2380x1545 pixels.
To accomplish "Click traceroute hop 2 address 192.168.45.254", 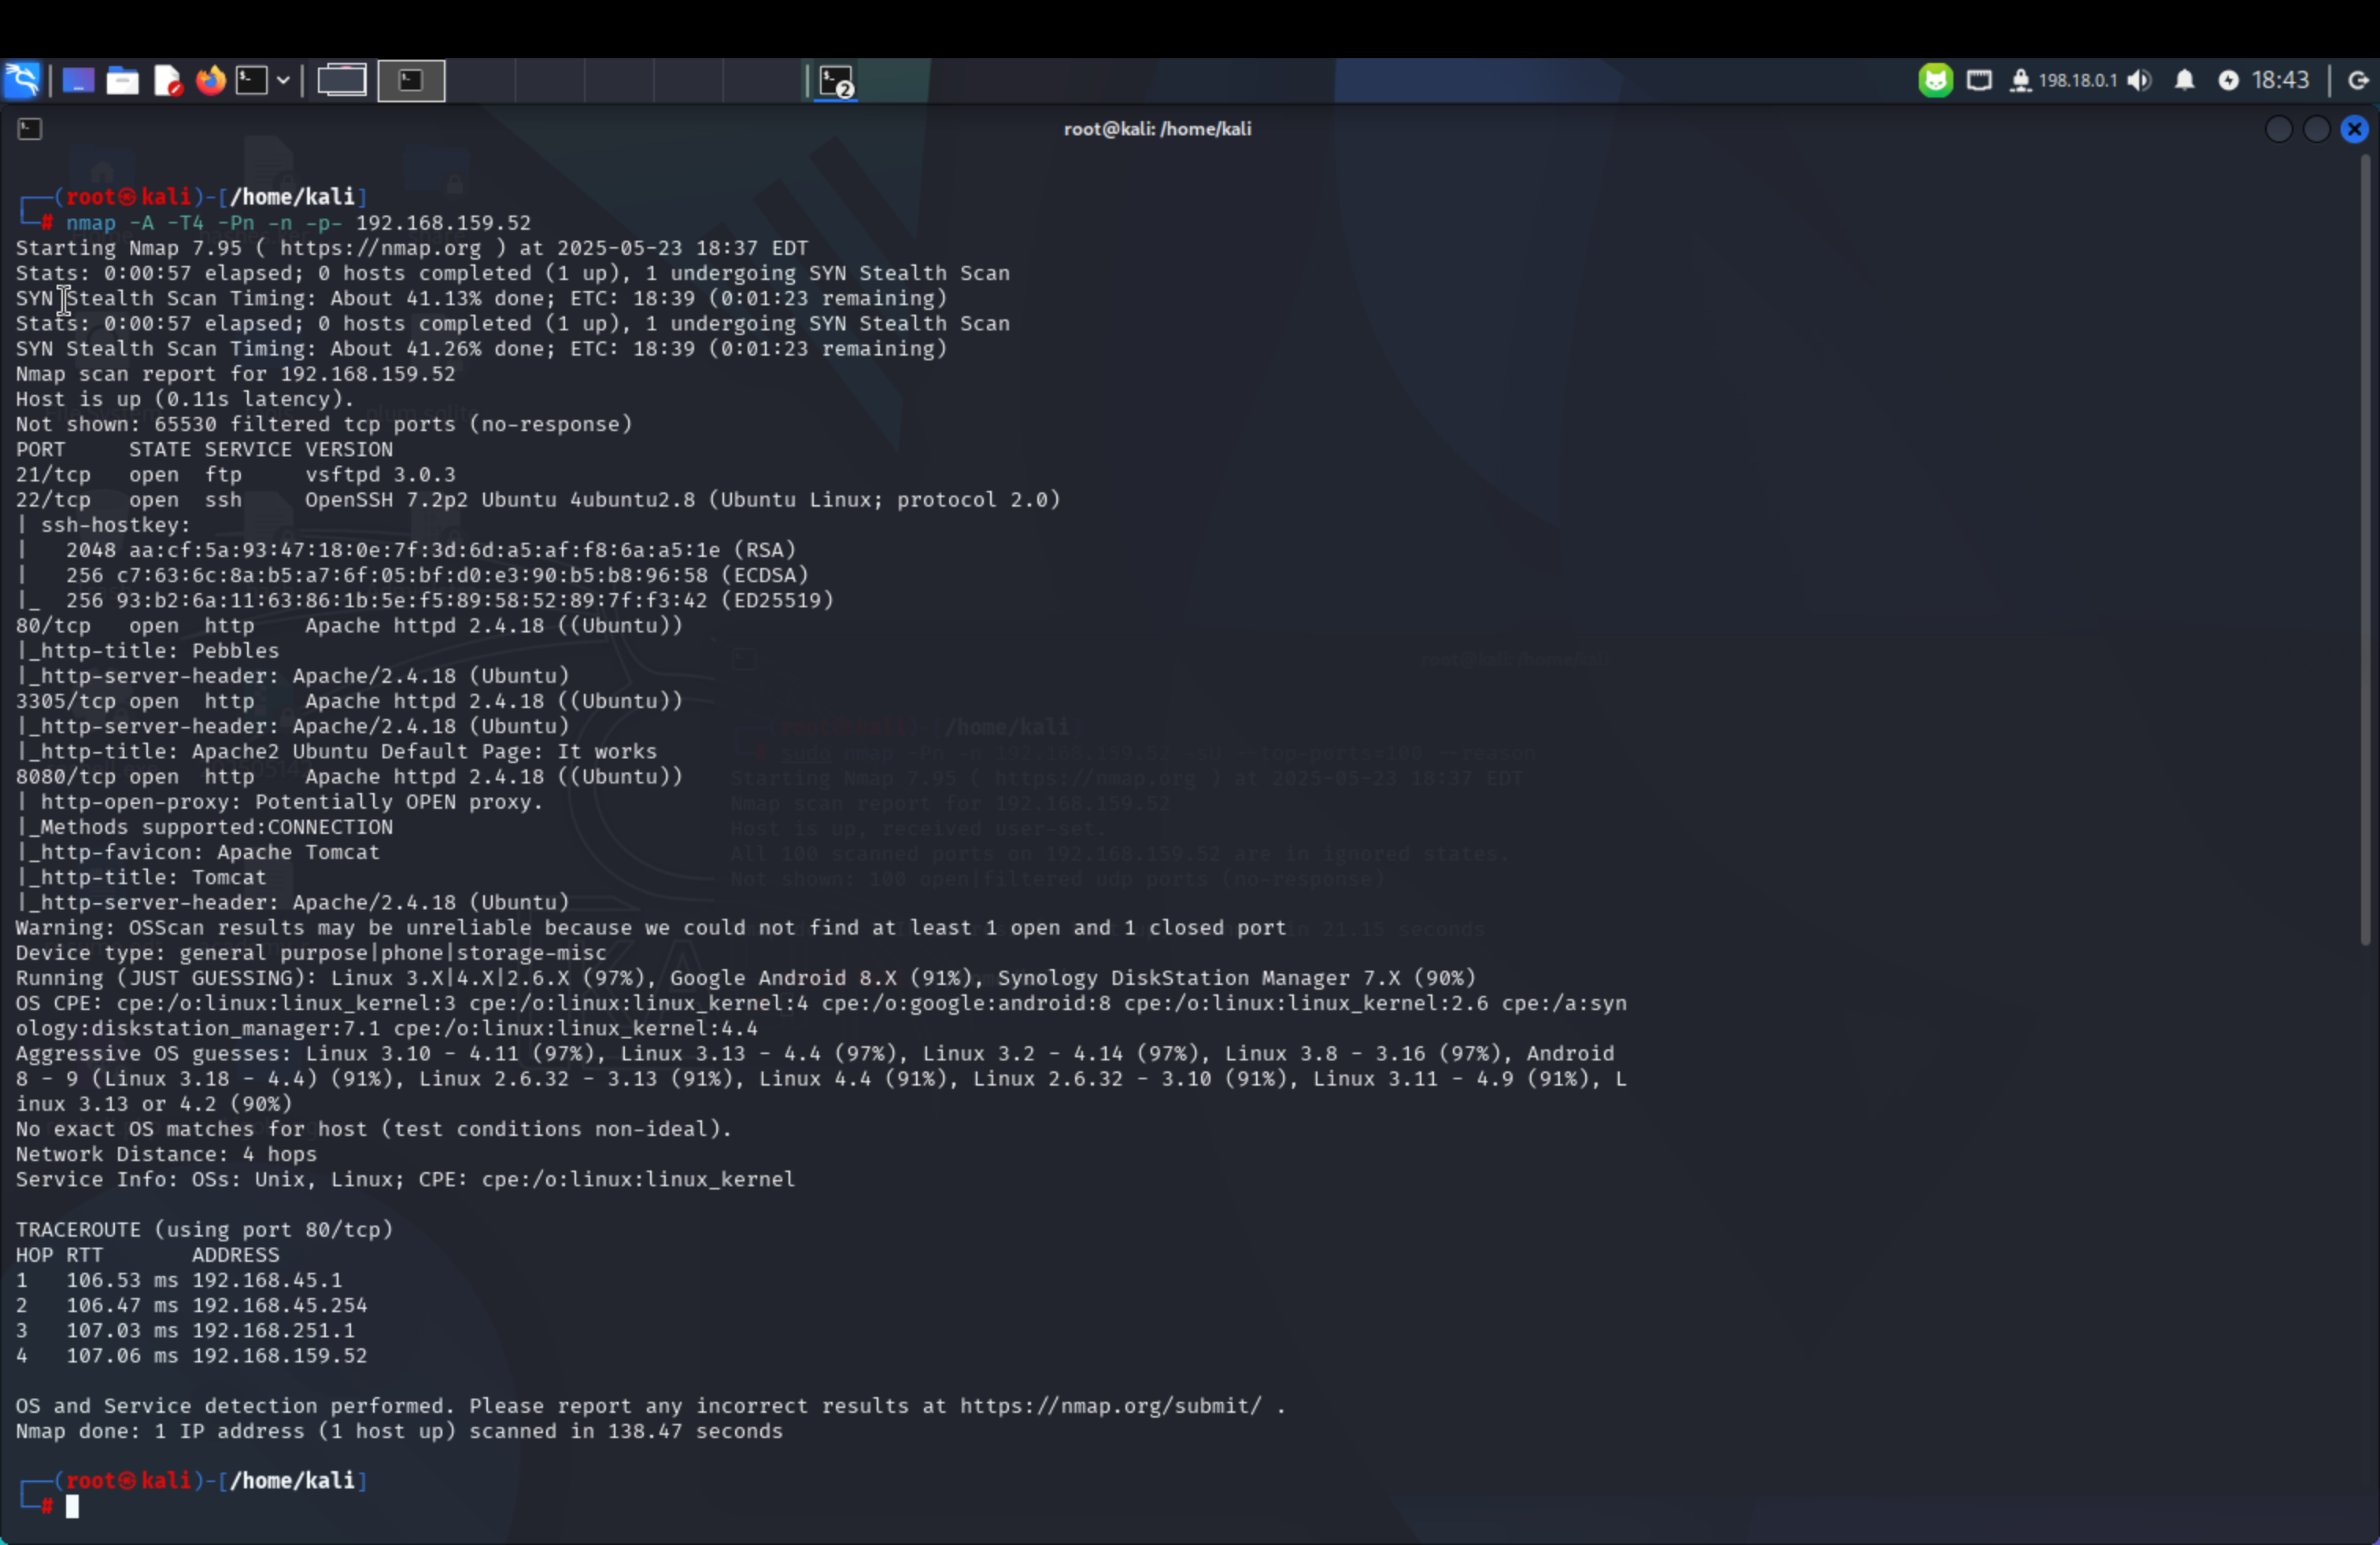I will pos(280,1305).
